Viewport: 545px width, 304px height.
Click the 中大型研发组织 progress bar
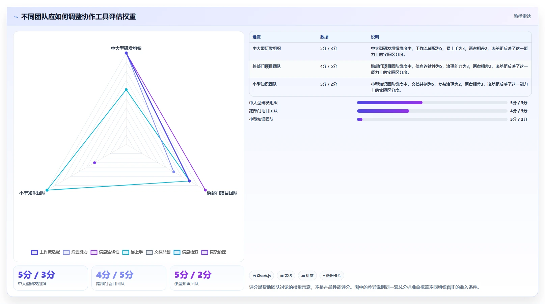tap(432, 103)
